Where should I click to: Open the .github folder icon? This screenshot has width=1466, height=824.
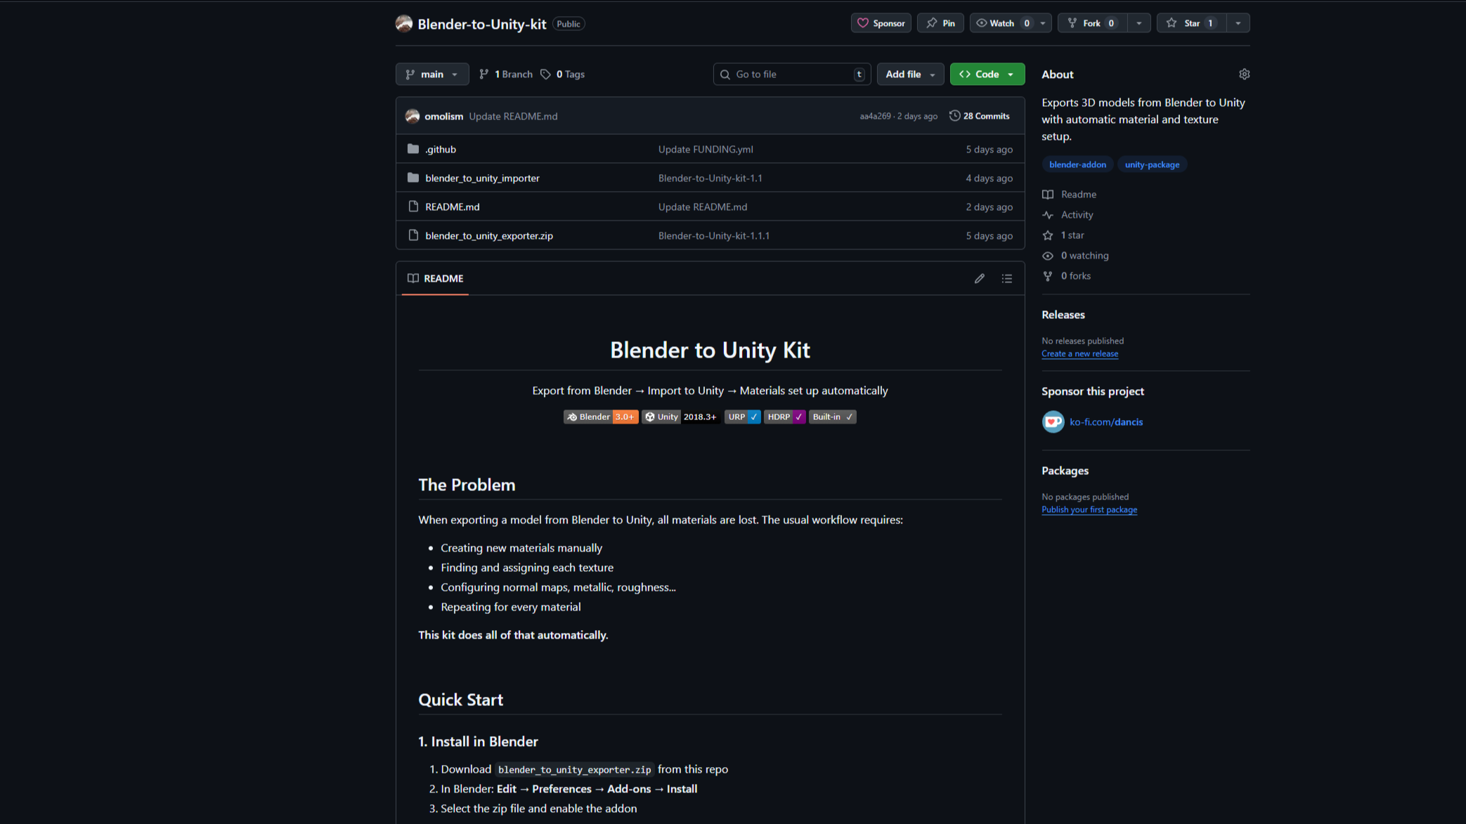(x=413, y=149)
